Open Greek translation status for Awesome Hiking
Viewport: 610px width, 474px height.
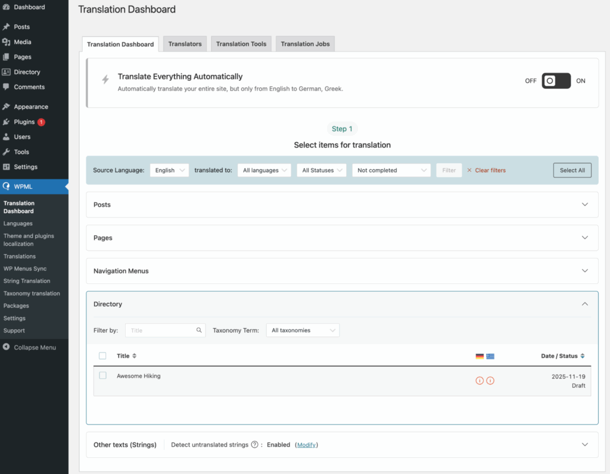(x=490, y=380)
